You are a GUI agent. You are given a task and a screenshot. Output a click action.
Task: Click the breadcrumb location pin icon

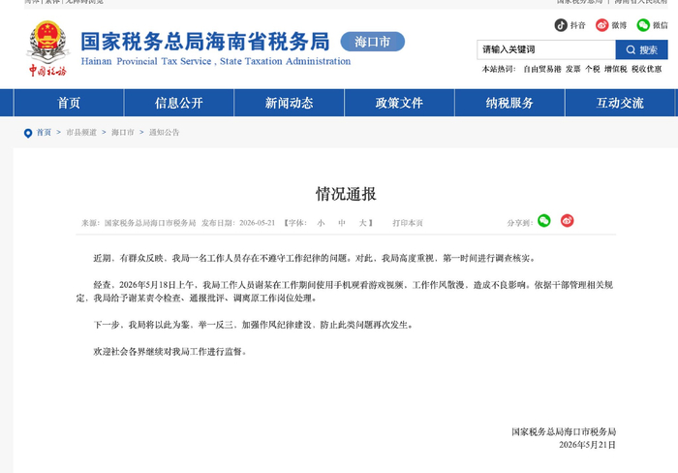tap(28, 133)
